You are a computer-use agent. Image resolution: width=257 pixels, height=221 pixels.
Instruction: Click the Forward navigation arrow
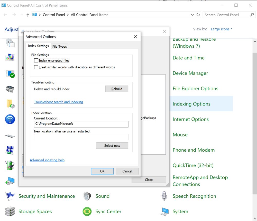(14, 15)
